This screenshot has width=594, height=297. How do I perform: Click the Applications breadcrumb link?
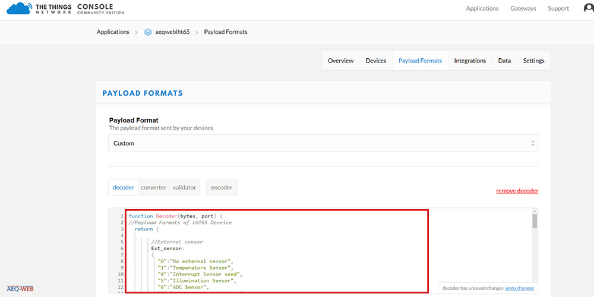tap(113, 32)
